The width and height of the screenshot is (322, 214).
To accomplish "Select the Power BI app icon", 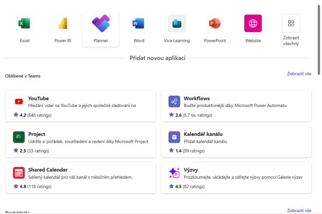I will 63,24.
